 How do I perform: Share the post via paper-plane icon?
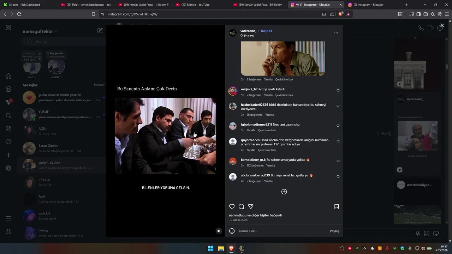click(x=251, y=206)
